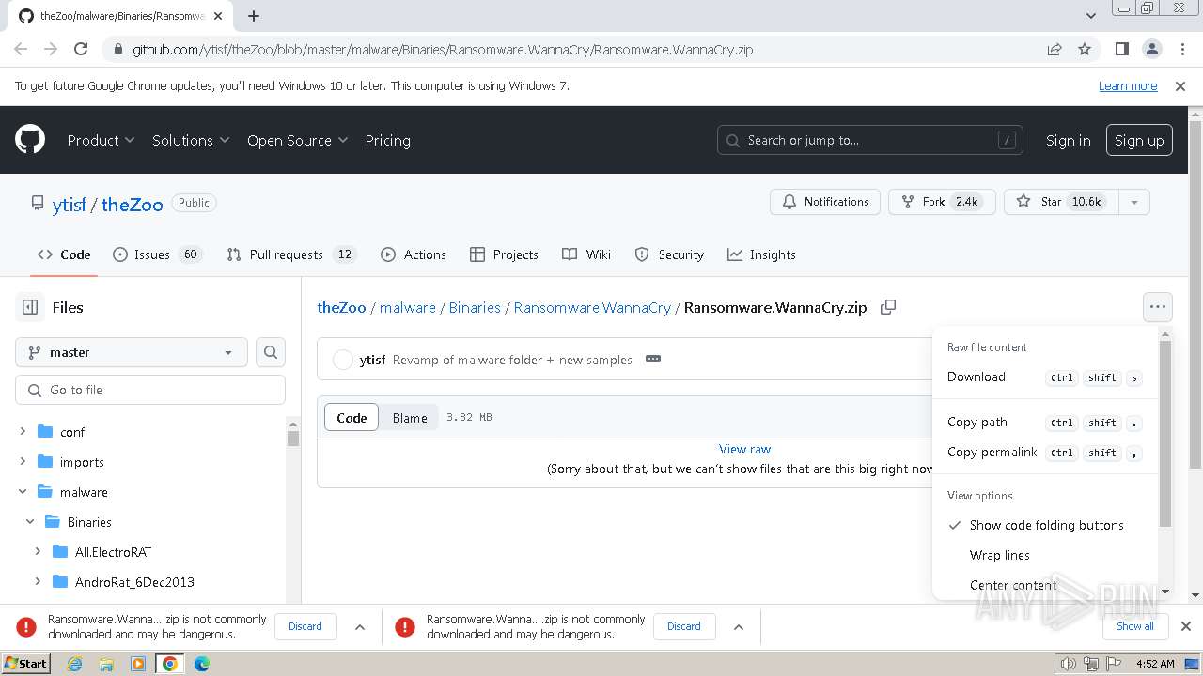Open the Pull requests tab
Viewport: 1203px width, 676px height.
[291, 254]
